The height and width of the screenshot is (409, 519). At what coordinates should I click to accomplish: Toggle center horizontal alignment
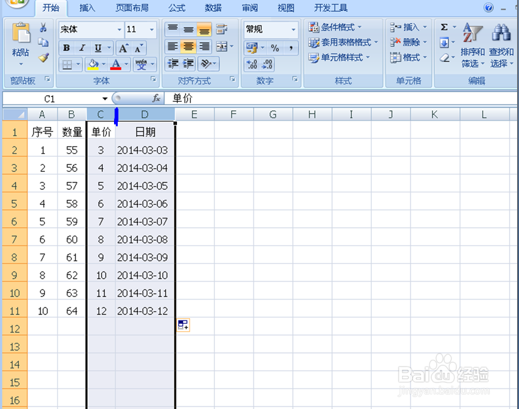click(x=188, y=47)
